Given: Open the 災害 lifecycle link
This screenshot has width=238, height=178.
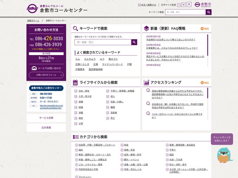Looking at the screenshot, I should coord(81,124).
